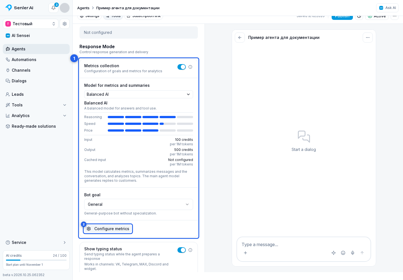The width and height of the screenshot is (403, 280).
Task: Open Agents in the sidebar
Action: coord(36,49)
